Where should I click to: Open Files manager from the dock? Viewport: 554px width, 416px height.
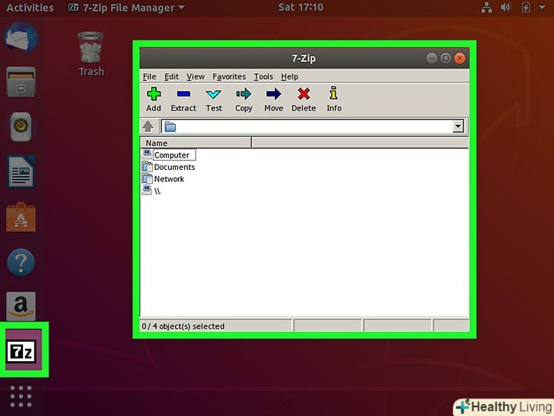tap(21, 82)
